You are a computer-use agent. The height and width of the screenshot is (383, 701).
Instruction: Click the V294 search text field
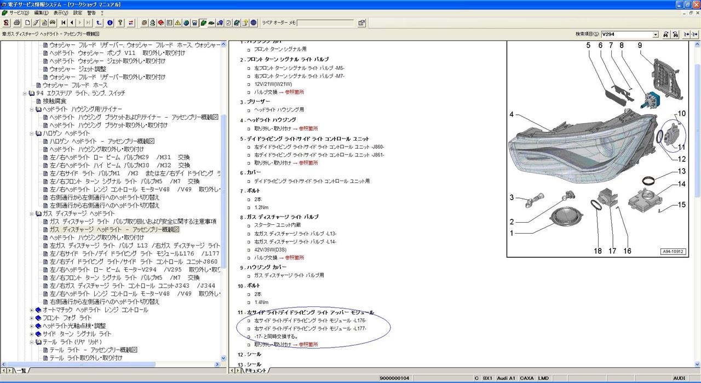pyautogui.click(x=626, y=34)
